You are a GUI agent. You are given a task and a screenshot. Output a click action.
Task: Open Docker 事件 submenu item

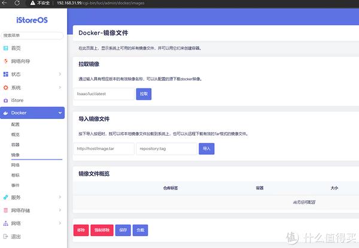pos(16,185)
